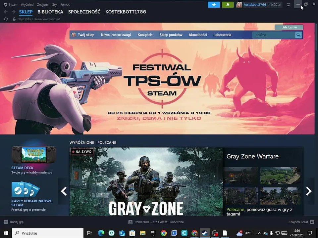Open the Festiwal TPS-ów Steam banner
Image resolution: width=318 pixels, height=238 pixels.
click(x=157, y=79)
